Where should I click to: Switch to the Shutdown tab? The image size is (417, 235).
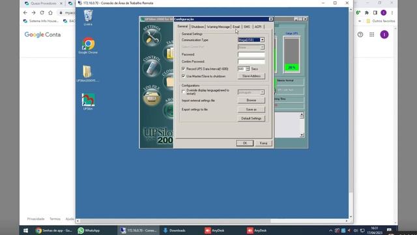pos(197,27)
